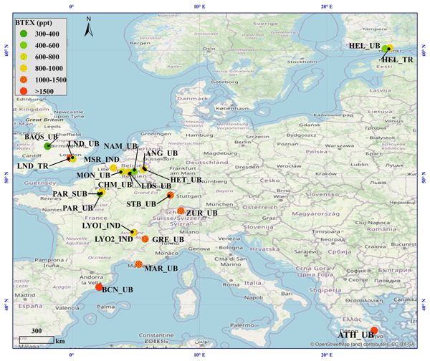Image resolution: width=430 pixels, height=361 pixels.
Task: Click the ATH_UB station label text
Action: coord(356,335)
